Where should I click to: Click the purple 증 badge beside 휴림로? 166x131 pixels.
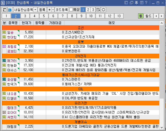pos(4,47)
